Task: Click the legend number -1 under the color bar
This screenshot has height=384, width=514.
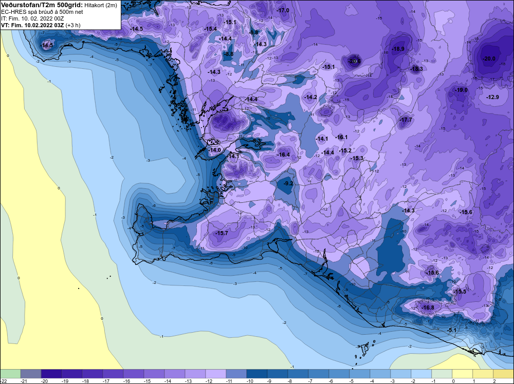Action: (x=435, y=381)
